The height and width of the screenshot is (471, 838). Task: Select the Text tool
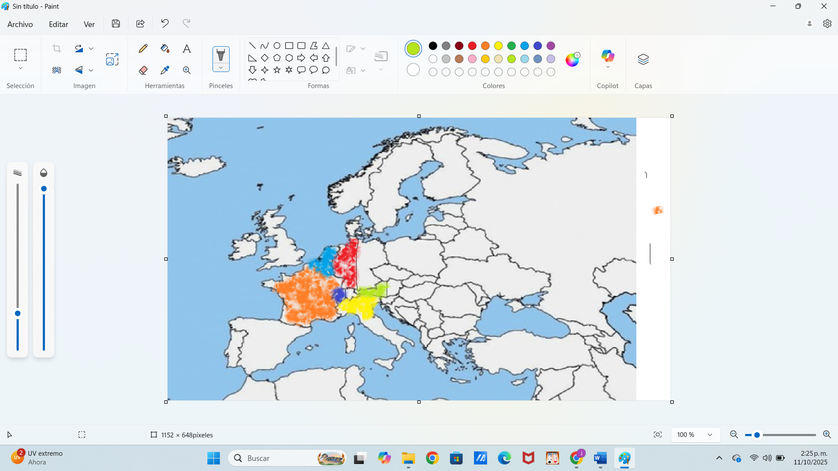click(187, 48)
